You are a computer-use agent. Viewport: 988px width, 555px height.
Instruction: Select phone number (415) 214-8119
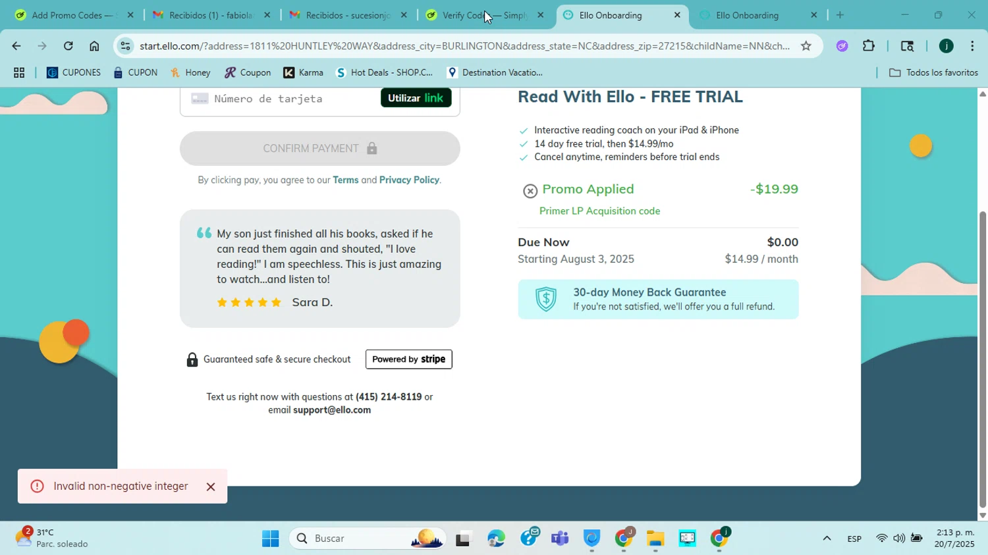(x=389, y=397)
